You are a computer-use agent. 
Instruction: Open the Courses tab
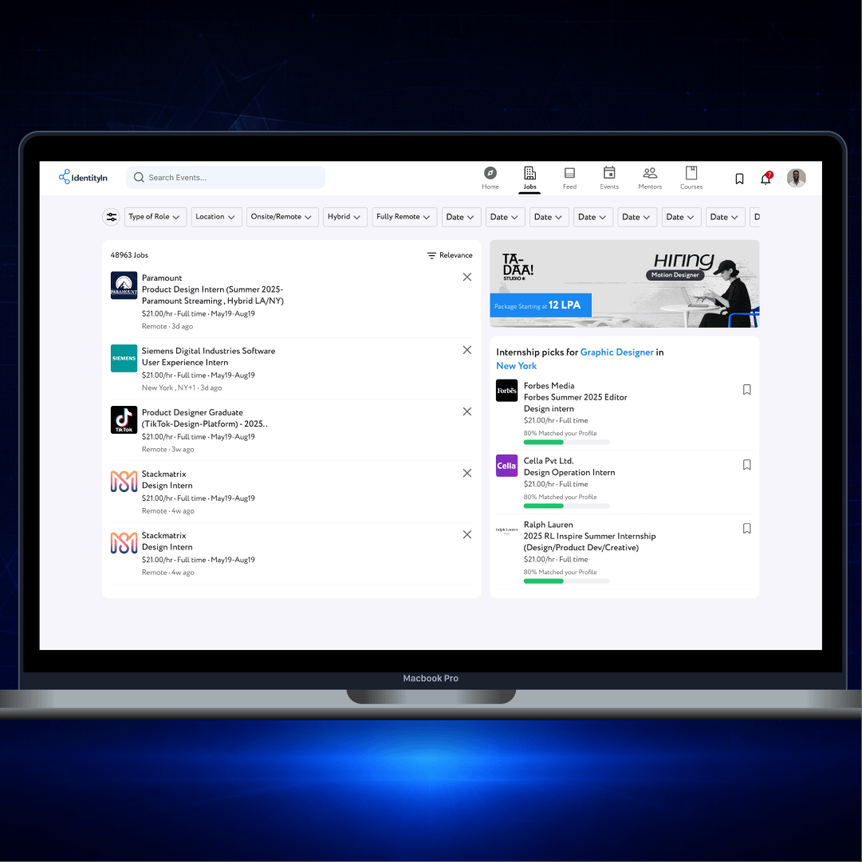tap(691, 178)
